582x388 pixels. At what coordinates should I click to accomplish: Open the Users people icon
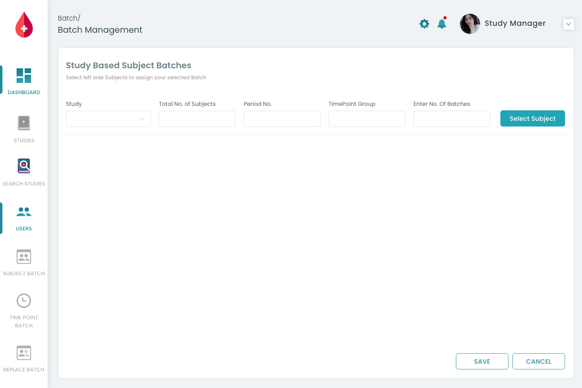pyautogui.click(x=24, y=211)
